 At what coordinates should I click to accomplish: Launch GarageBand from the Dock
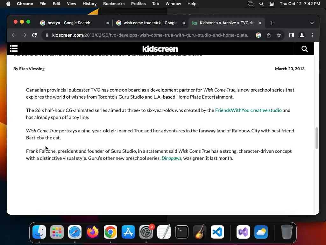click(200, 232)
